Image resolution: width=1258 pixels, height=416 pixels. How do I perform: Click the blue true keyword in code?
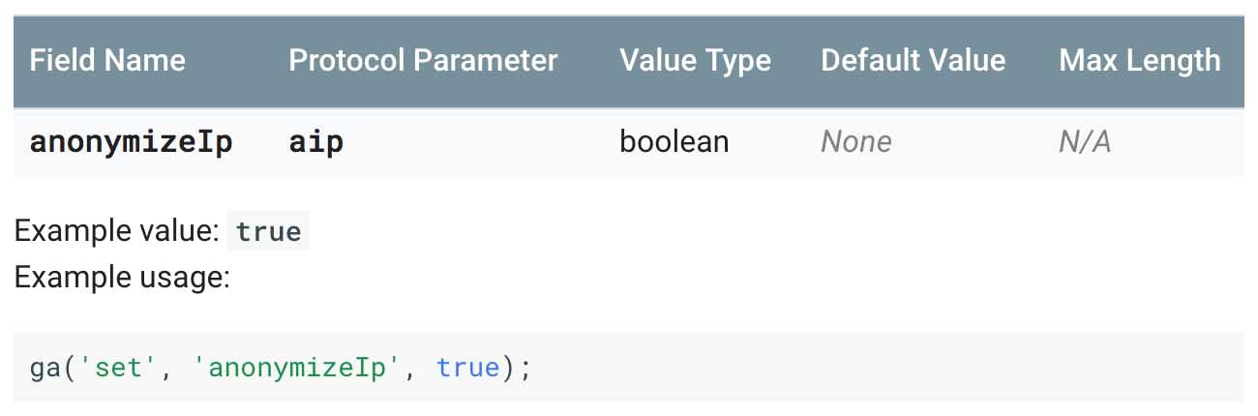[x=467, y=368]
